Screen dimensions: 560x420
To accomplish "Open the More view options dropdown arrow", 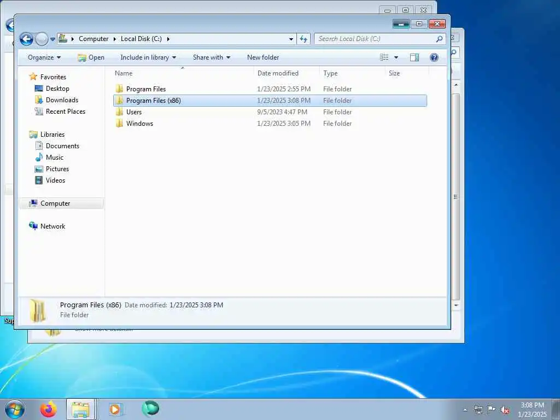I will pos(396,57).
